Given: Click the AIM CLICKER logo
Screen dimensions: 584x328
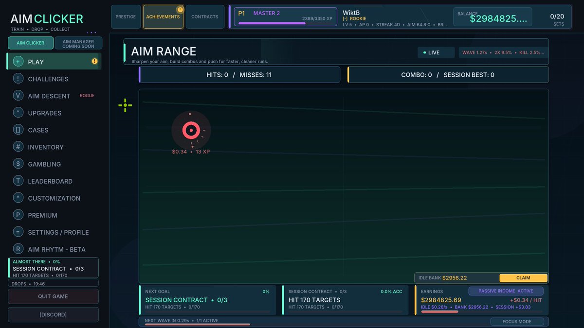Looking at the screenshot, I should (x=47, y=19).
